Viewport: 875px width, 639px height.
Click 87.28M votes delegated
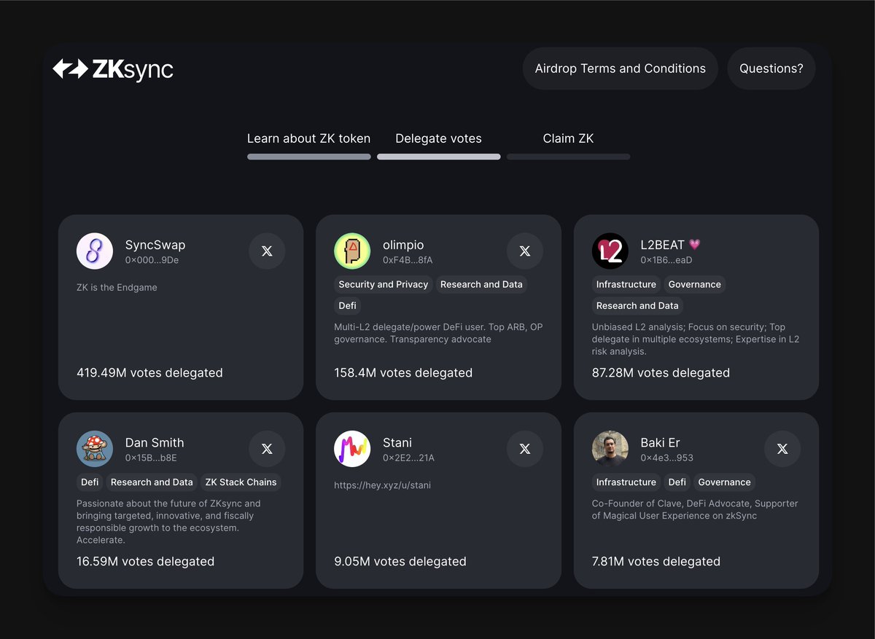[x=661, y=372]
